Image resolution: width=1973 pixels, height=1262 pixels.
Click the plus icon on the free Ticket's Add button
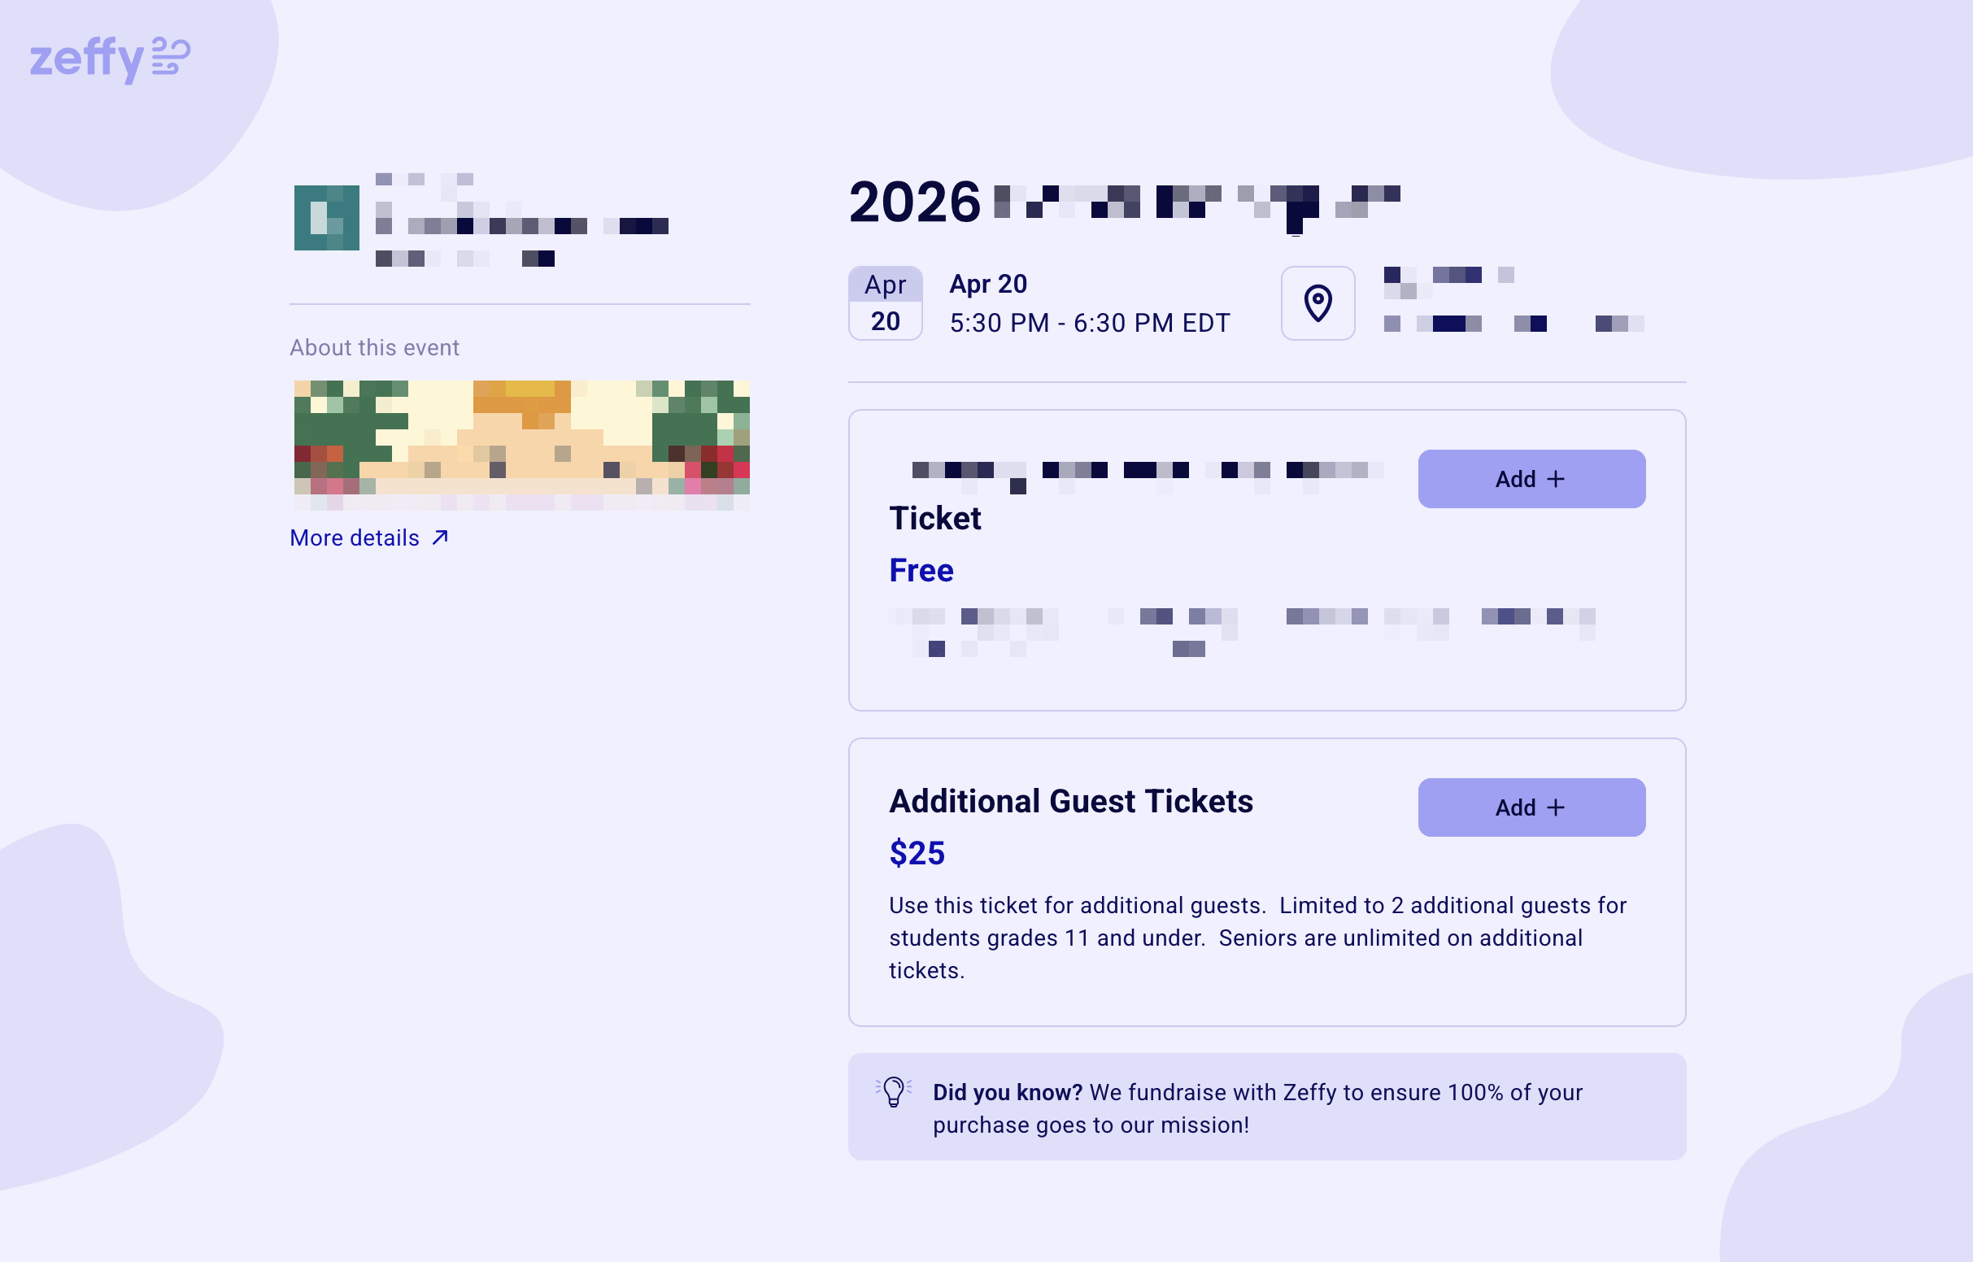click(x=1555, y=479)
